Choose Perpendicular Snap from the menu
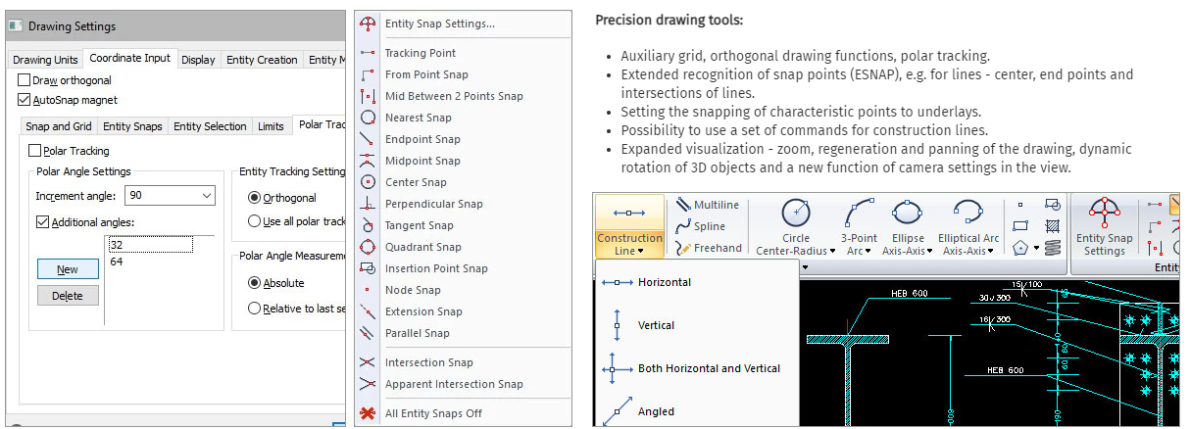This screenshot has width=1190, height=429. pos(433,204)
